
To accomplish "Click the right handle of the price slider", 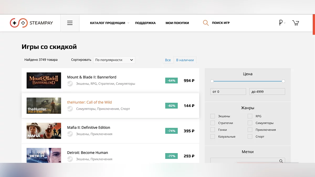I will tap(283, 81).
